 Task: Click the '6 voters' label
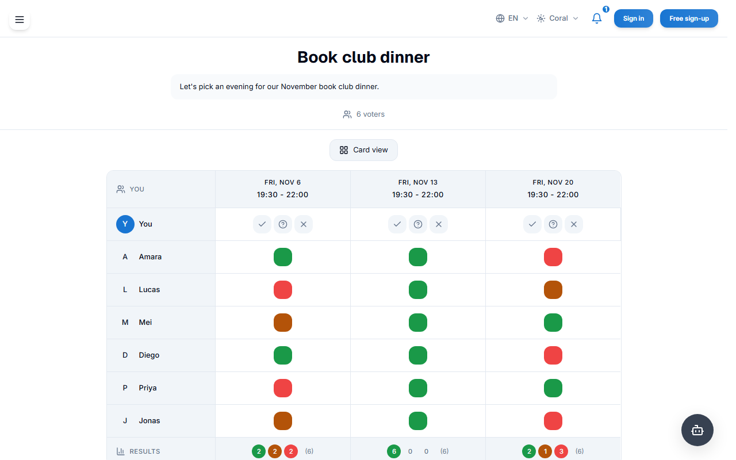pyautogui.click(x=370, y=114)
